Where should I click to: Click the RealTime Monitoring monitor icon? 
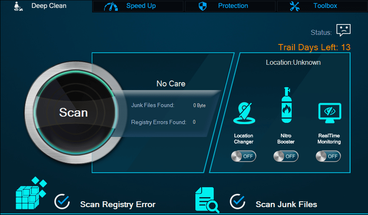point(330,113)
